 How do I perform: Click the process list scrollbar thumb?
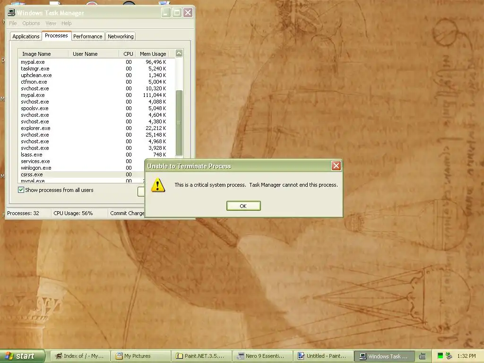179,122
